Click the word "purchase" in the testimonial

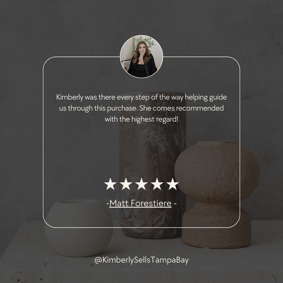122,108
